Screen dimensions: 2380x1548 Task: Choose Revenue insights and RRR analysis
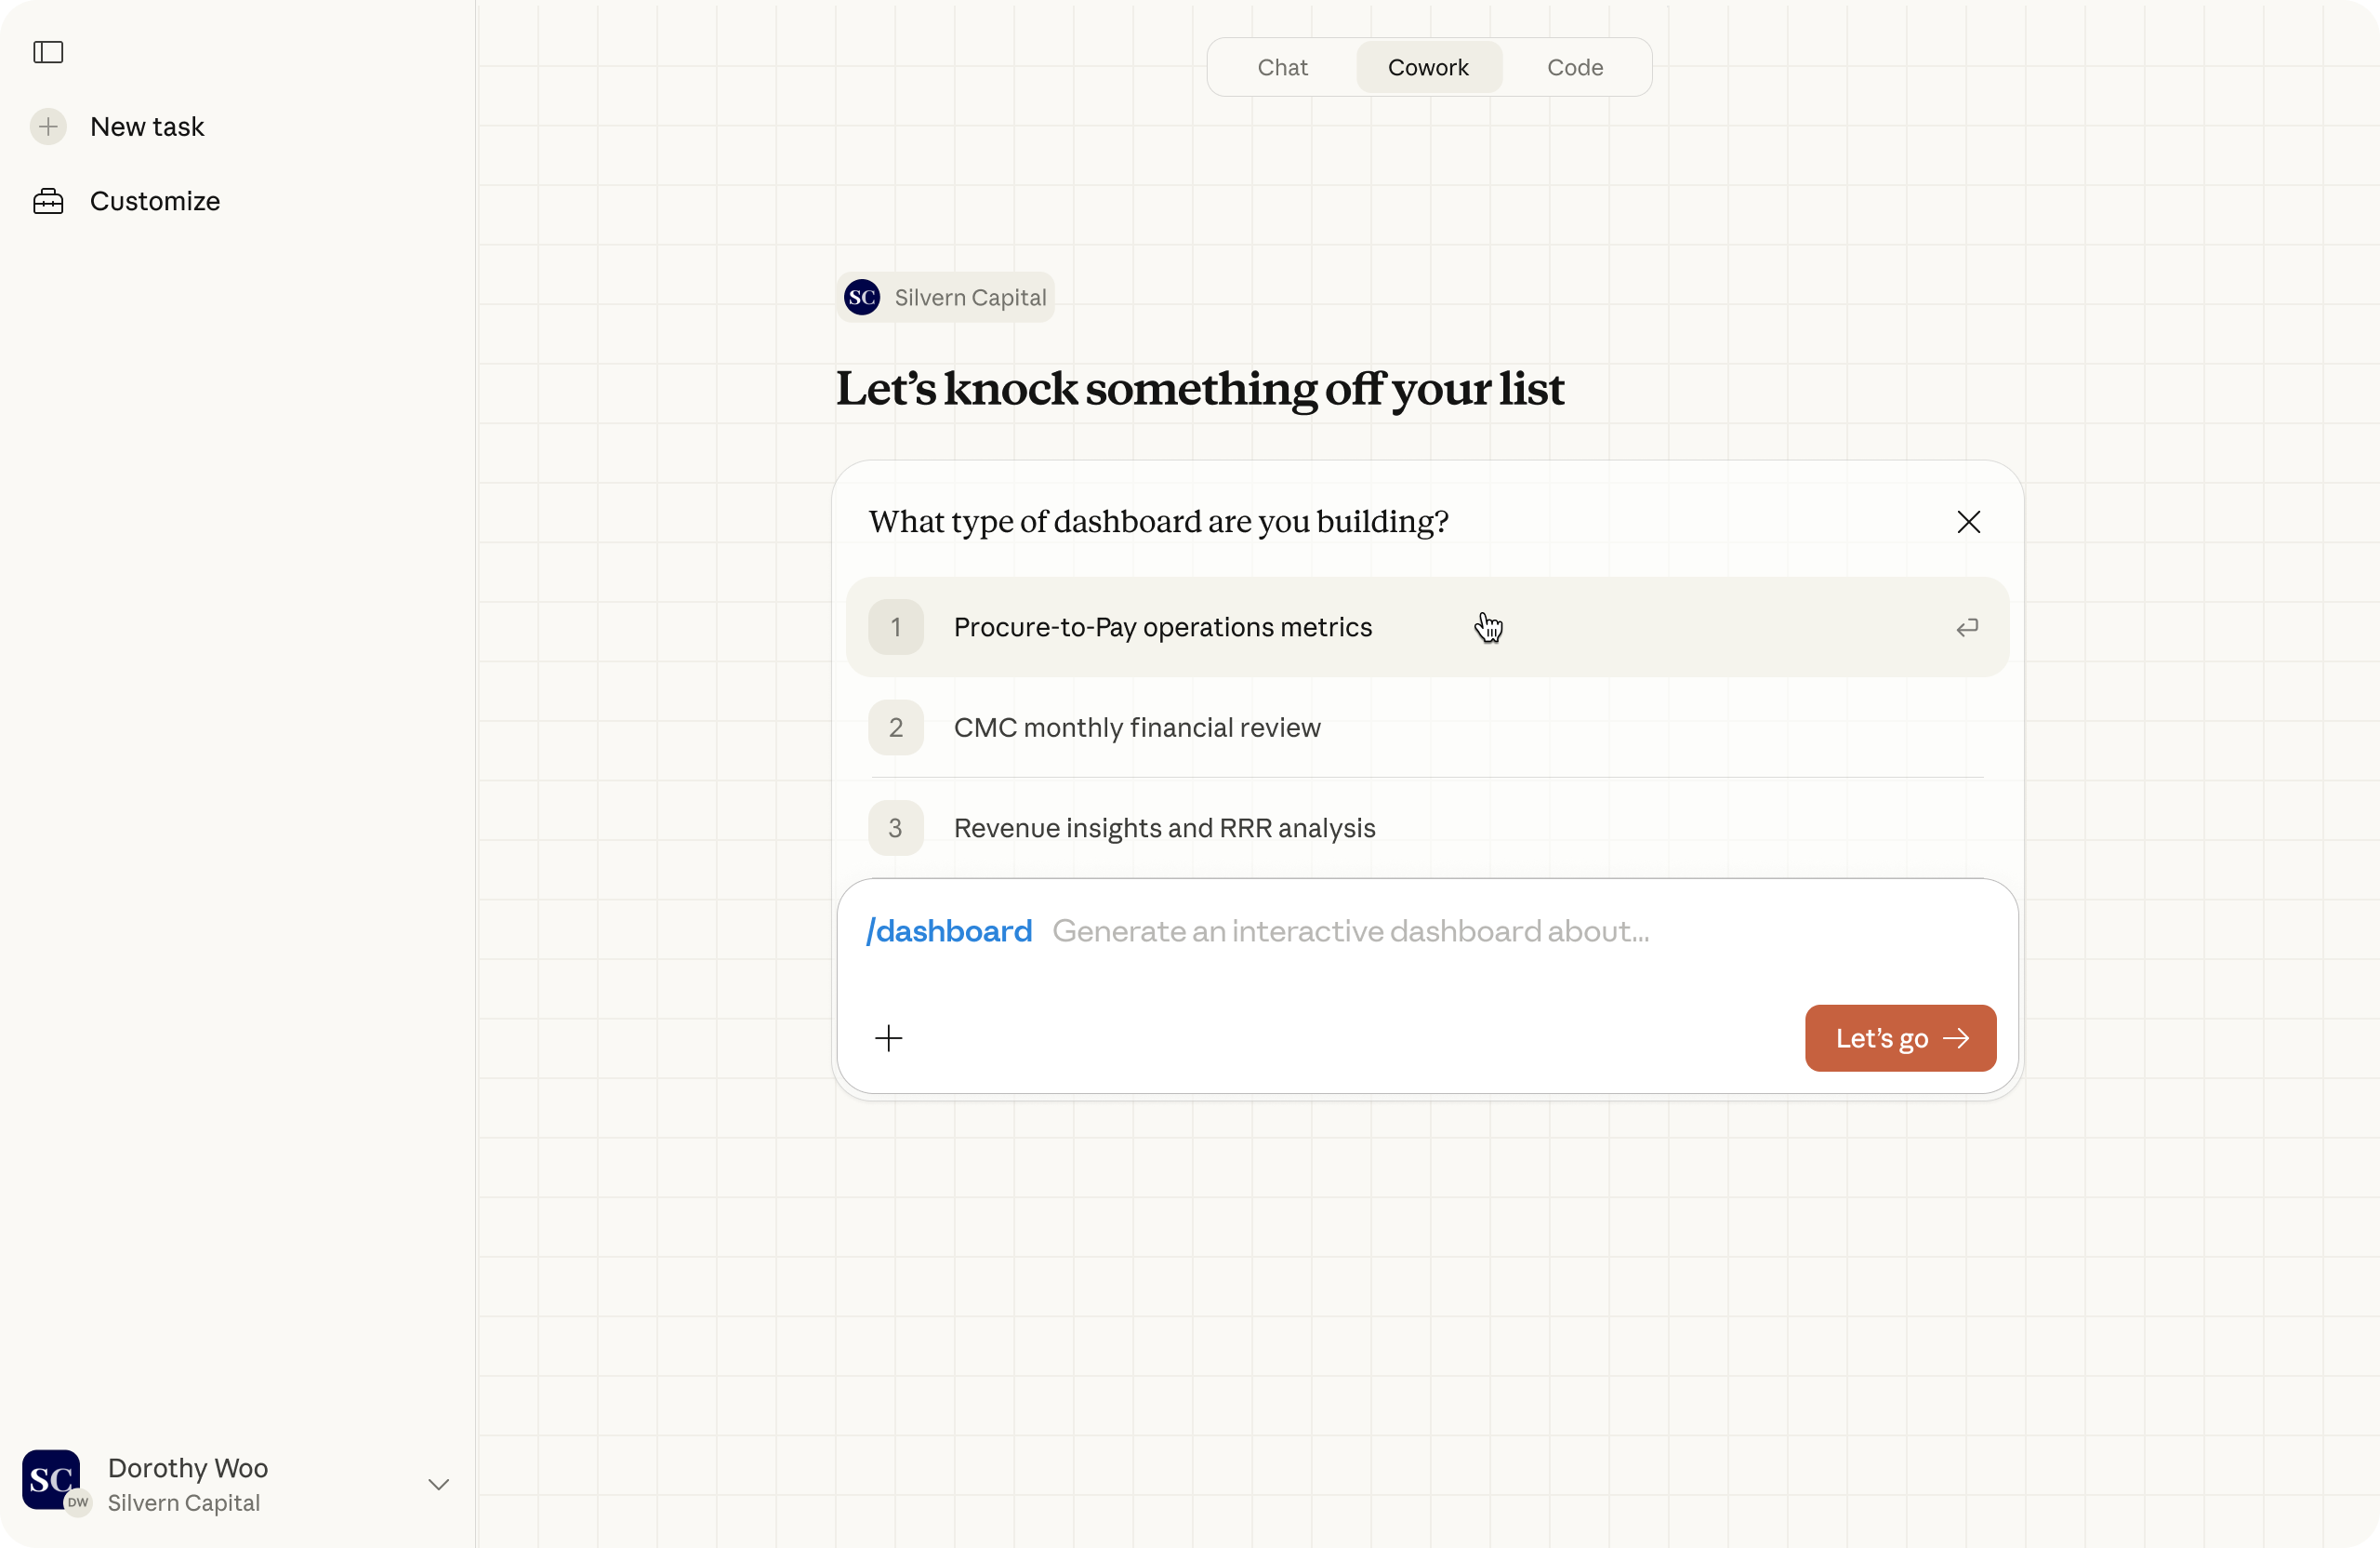pyautogui.click(x=1164, y=828)
